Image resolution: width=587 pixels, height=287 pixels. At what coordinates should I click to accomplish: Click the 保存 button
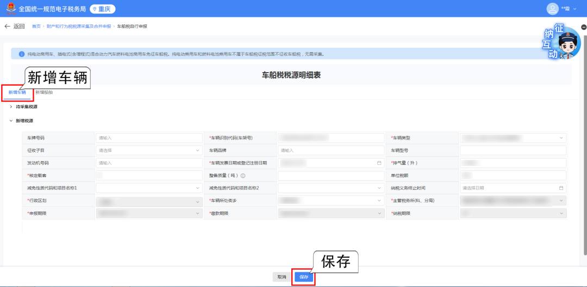tap(303, 277)
